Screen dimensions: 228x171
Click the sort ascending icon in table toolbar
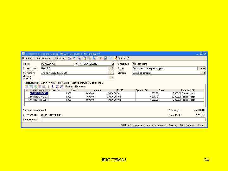[57, 86]
